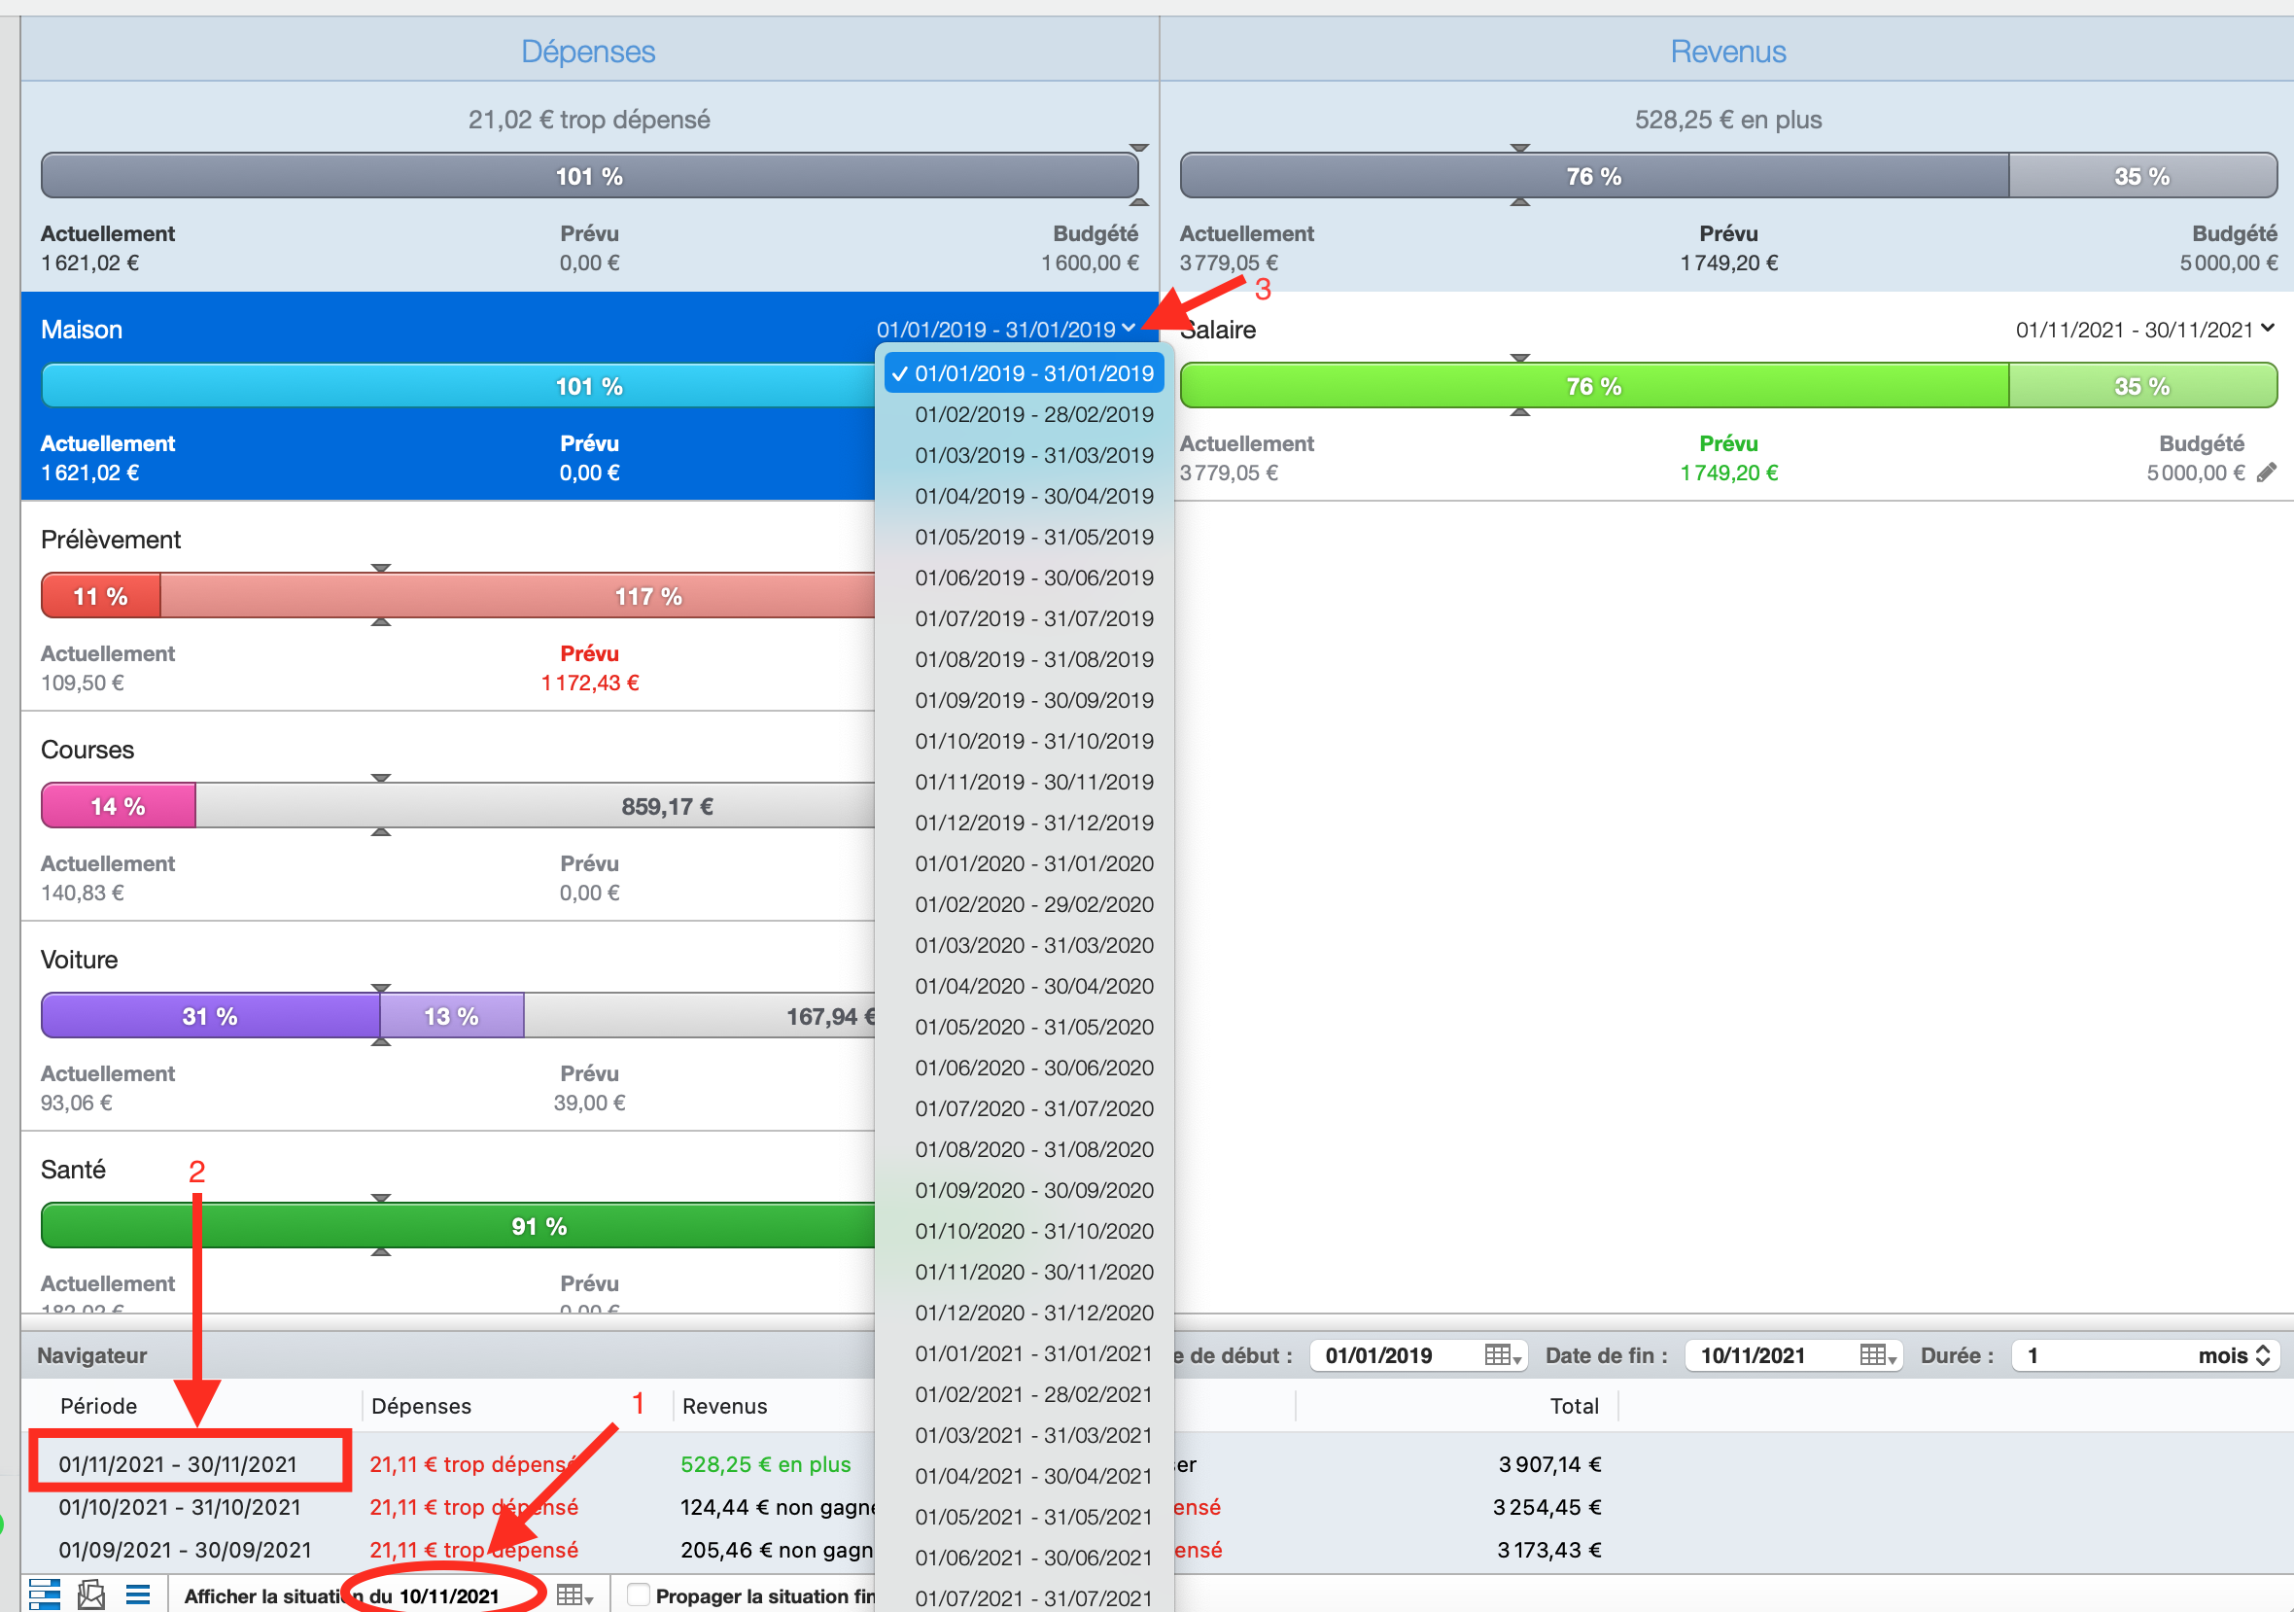Viewport: 2294px width, 1612px height.
Task: Click pencil icon to edit Salaire budget
Action: pyautogui.click(x=2266, y=472)
